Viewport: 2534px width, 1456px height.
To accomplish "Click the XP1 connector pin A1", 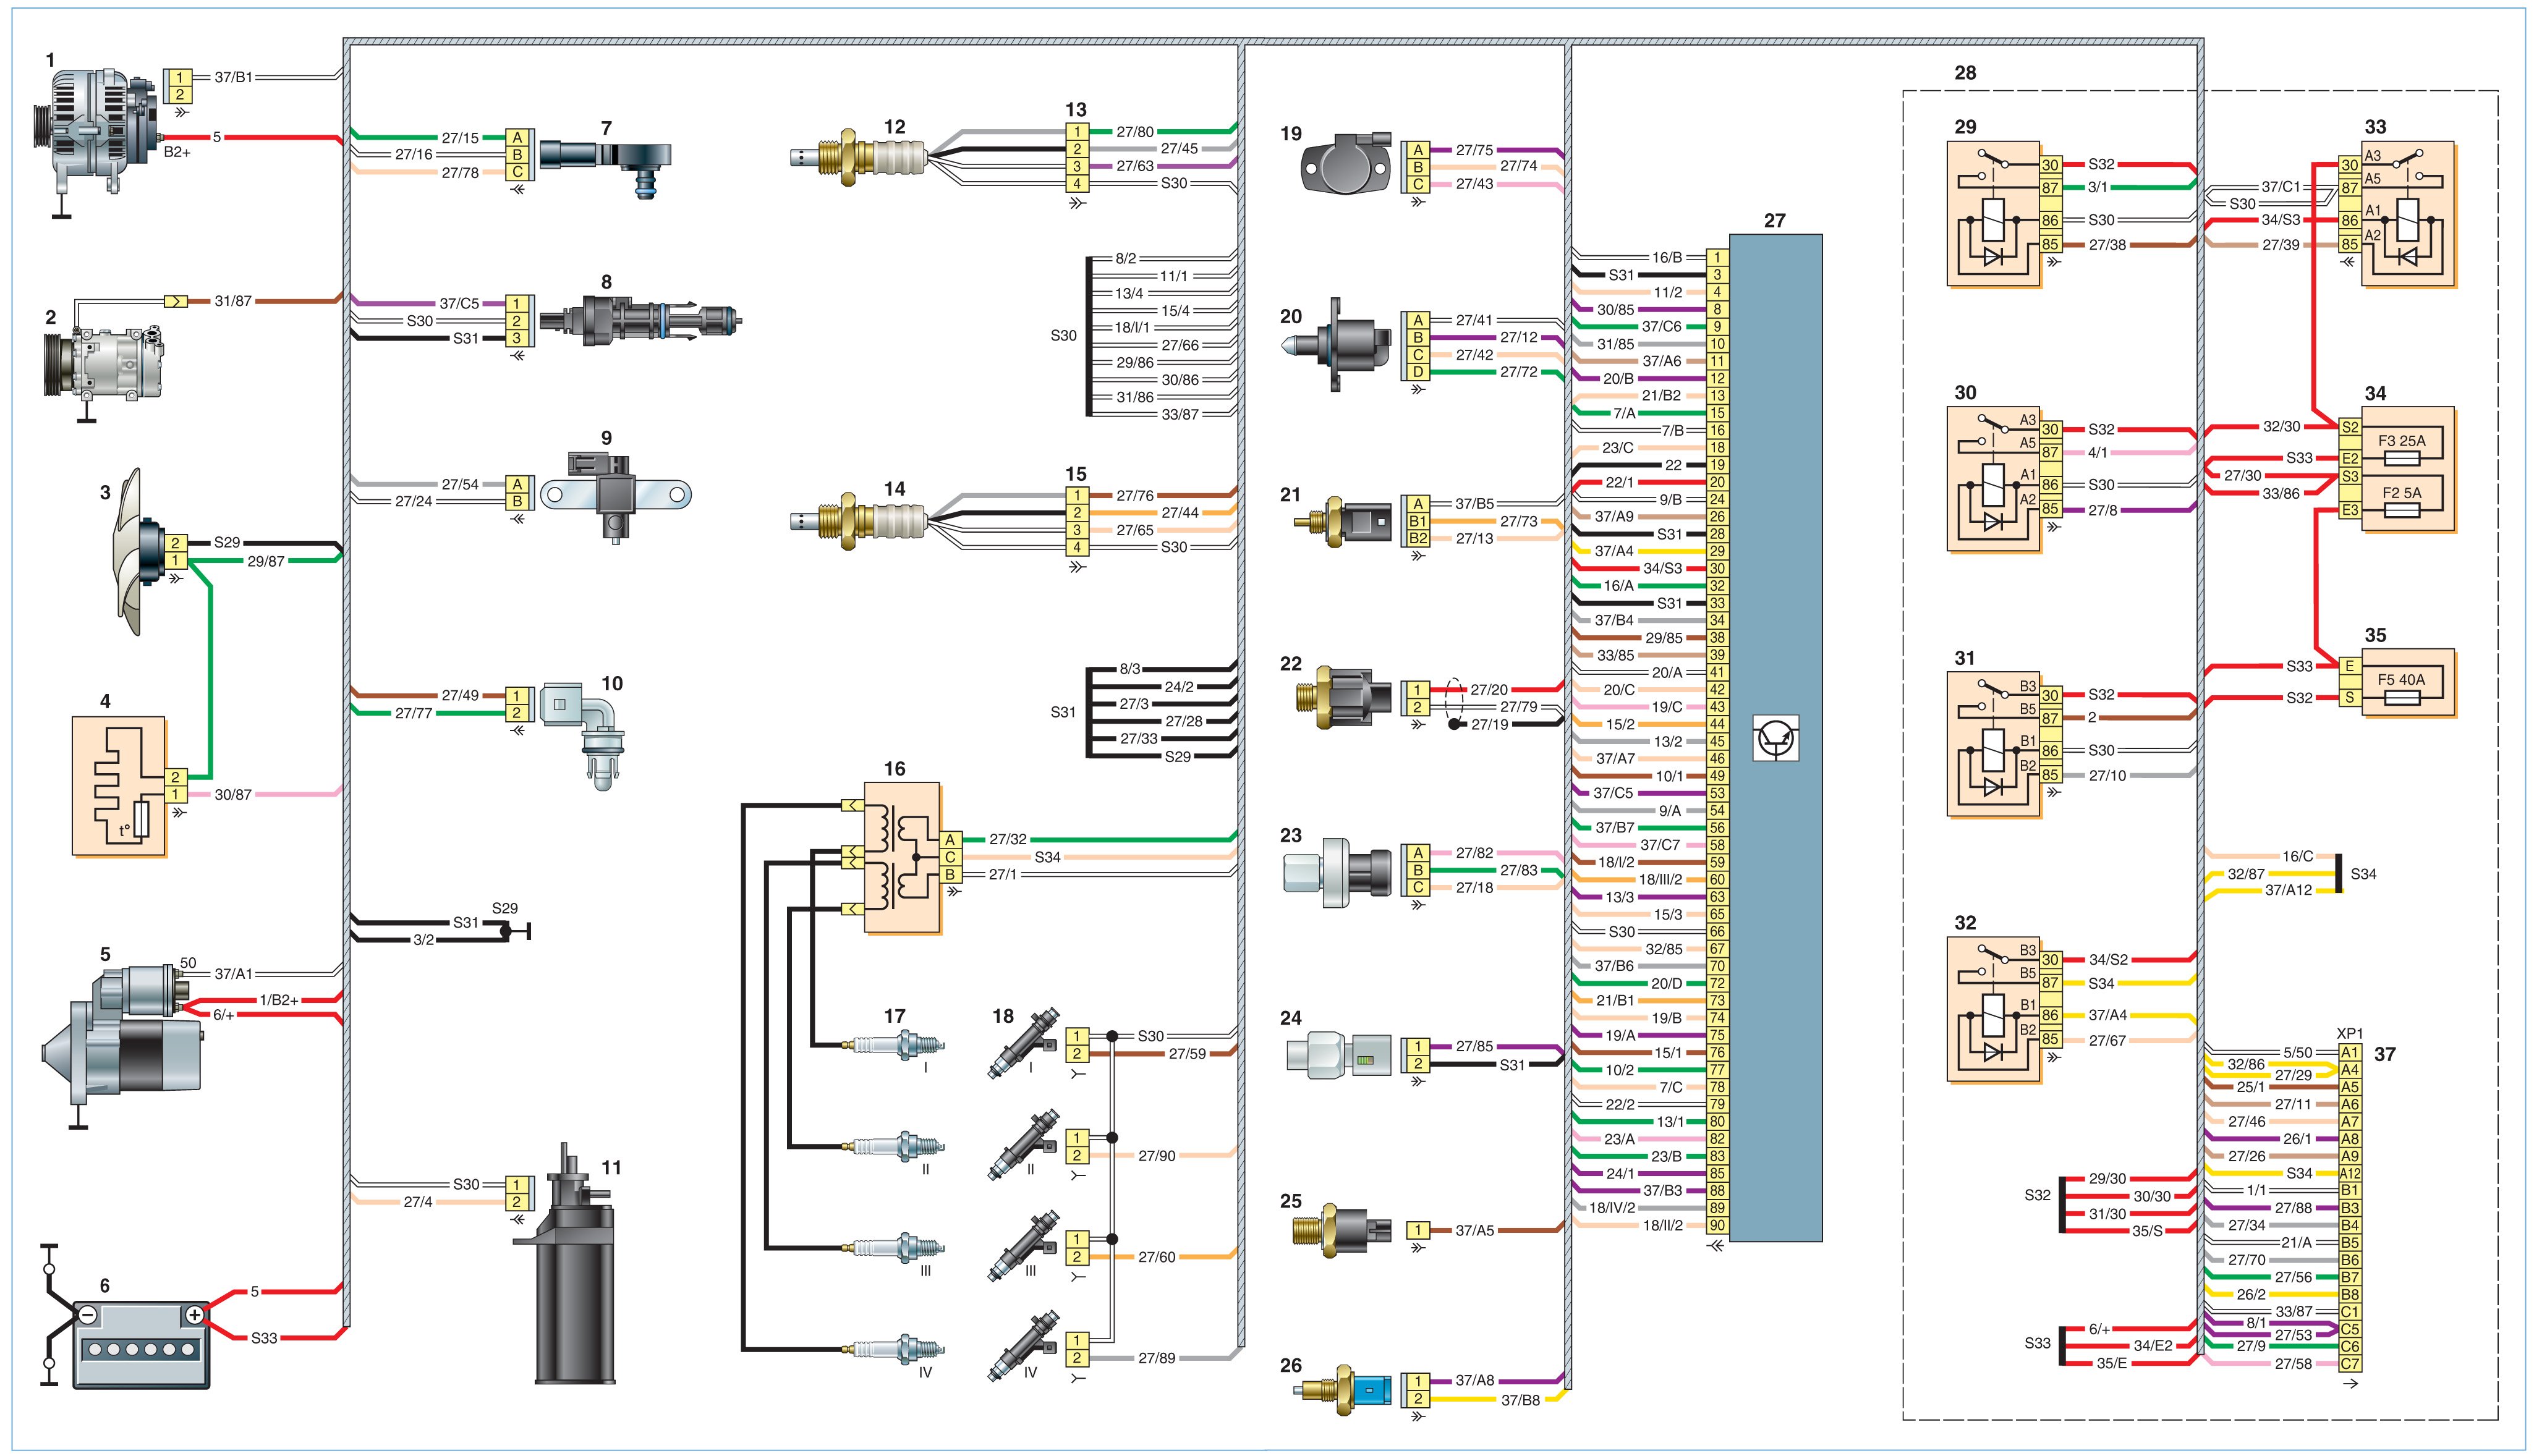I will 2349,1052.
